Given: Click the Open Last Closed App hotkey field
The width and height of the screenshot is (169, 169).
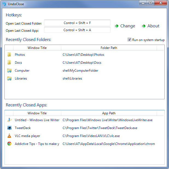Looking at the screenshot, I should pos(77,30).
